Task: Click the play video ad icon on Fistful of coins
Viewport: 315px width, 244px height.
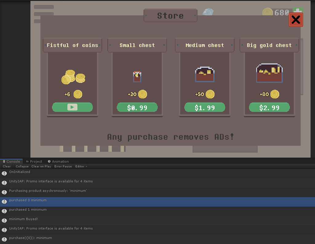Action: pos(72,107)
